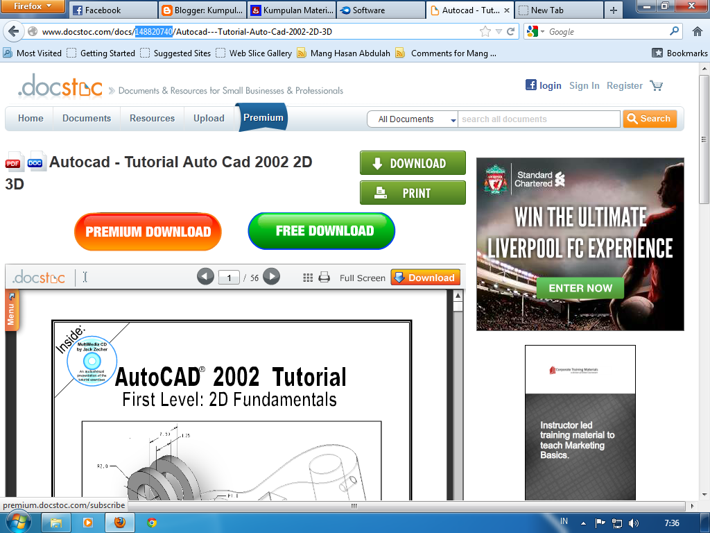This screenshot has height=533, width=710.
Task: Go to next page in document viewer
Action: tap(271, 276)
